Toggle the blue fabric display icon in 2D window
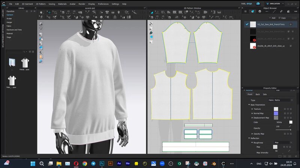 151,37
